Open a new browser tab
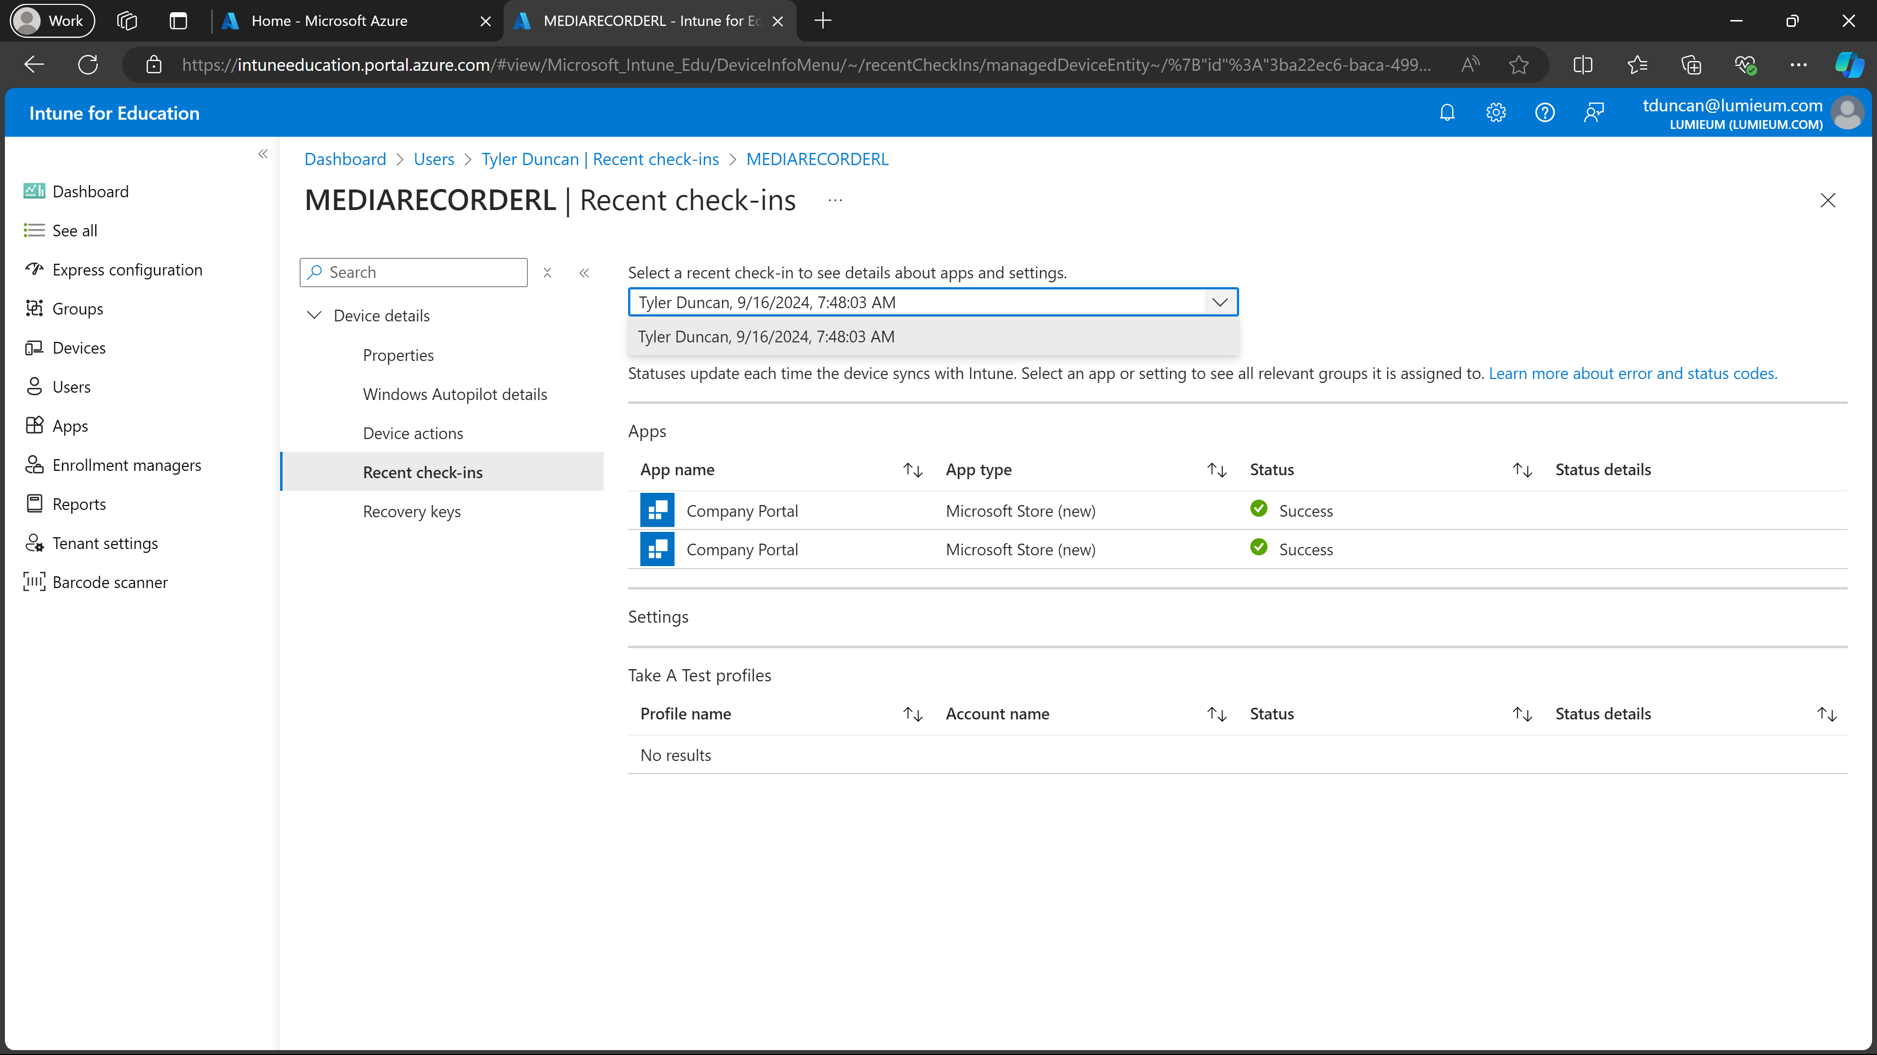1877x1055 pixels. pos(823,21)
